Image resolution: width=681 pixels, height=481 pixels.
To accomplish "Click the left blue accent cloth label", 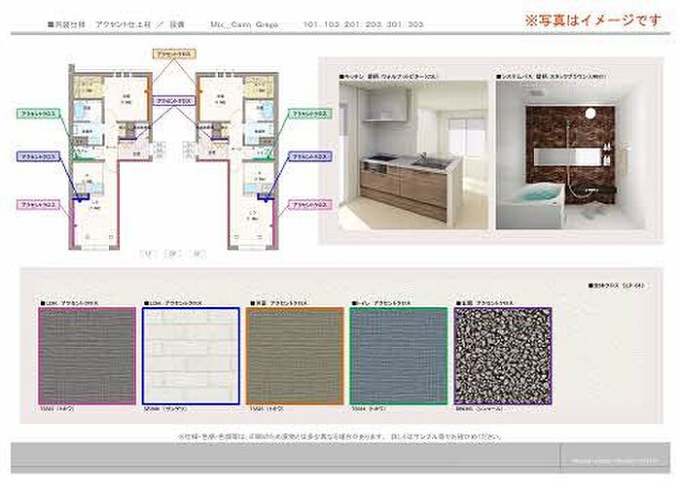I will pos(39,155).
